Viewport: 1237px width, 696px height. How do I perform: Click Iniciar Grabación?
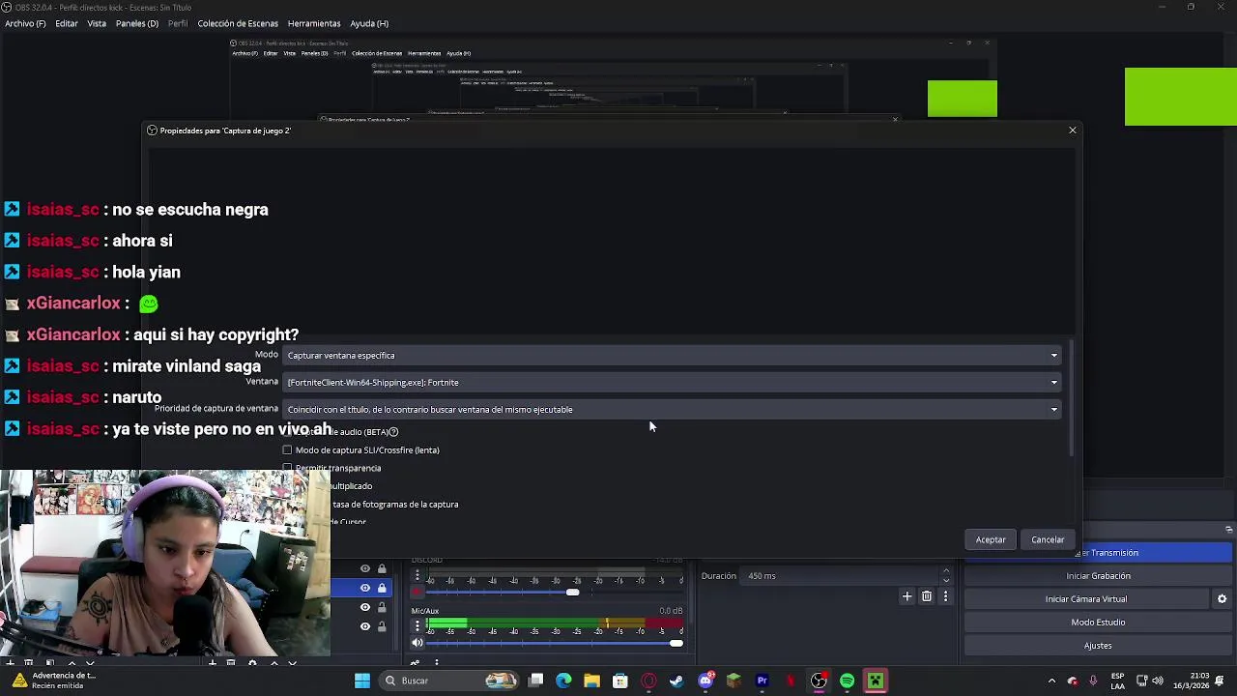coord(1098,576)
